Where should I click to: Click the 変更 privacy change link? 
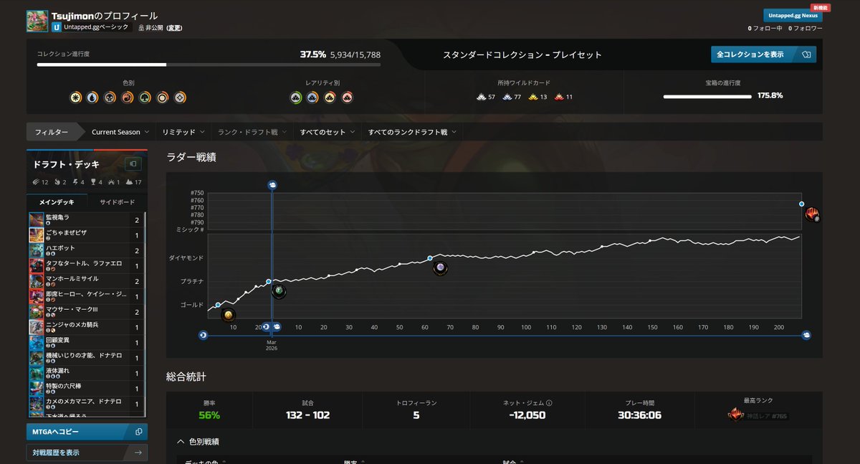click(174, 28)
